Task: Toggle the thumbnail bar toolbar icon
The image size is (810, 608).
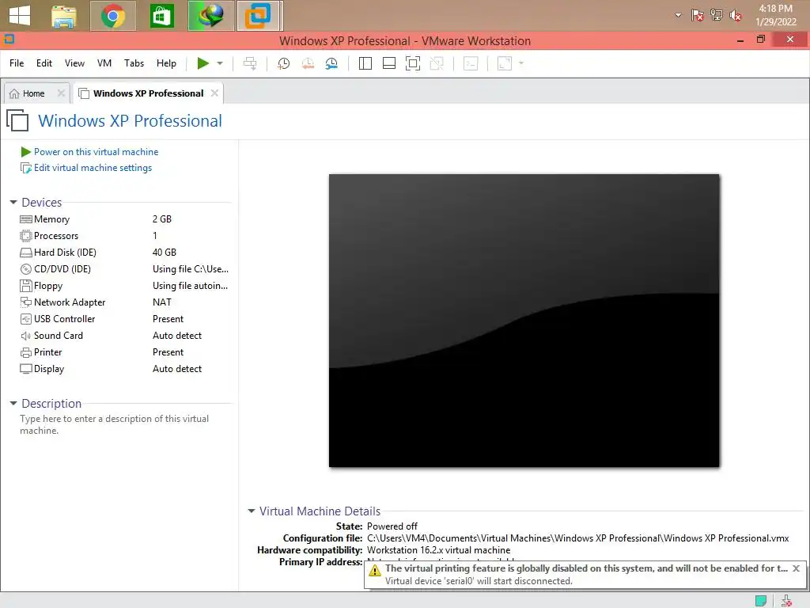Action: pos(389,63)
